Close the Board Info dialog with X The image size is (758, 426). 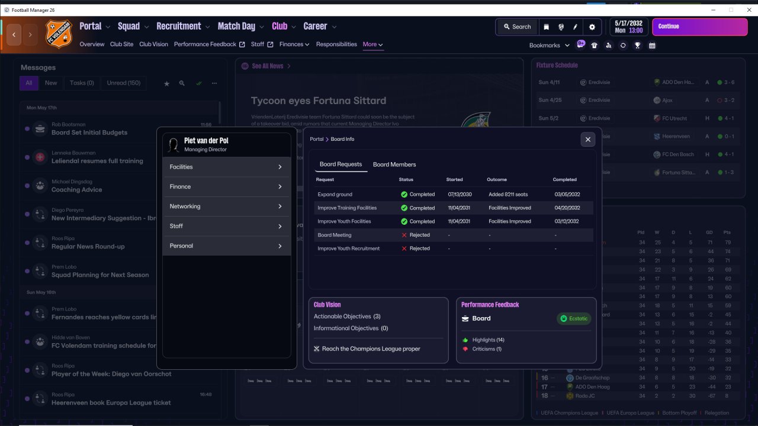587,140
